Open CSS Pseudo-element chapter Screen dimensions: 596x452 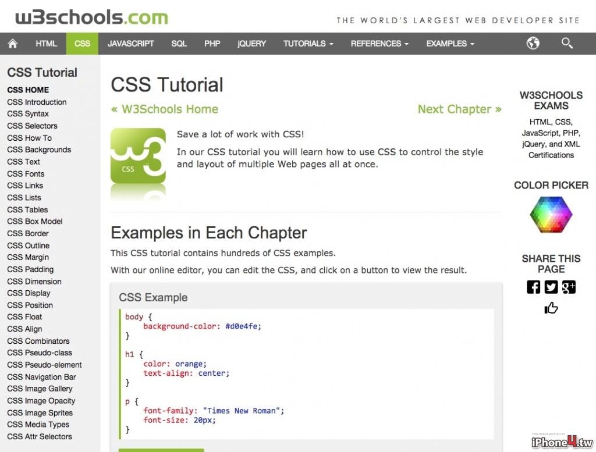tap(44, 365)
